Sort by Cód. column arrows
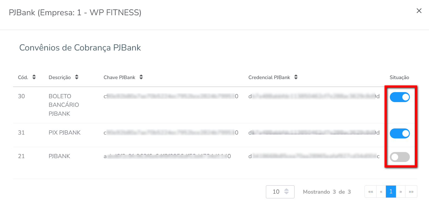The width and height of the screenshot is (429, 210). [34, 77]
